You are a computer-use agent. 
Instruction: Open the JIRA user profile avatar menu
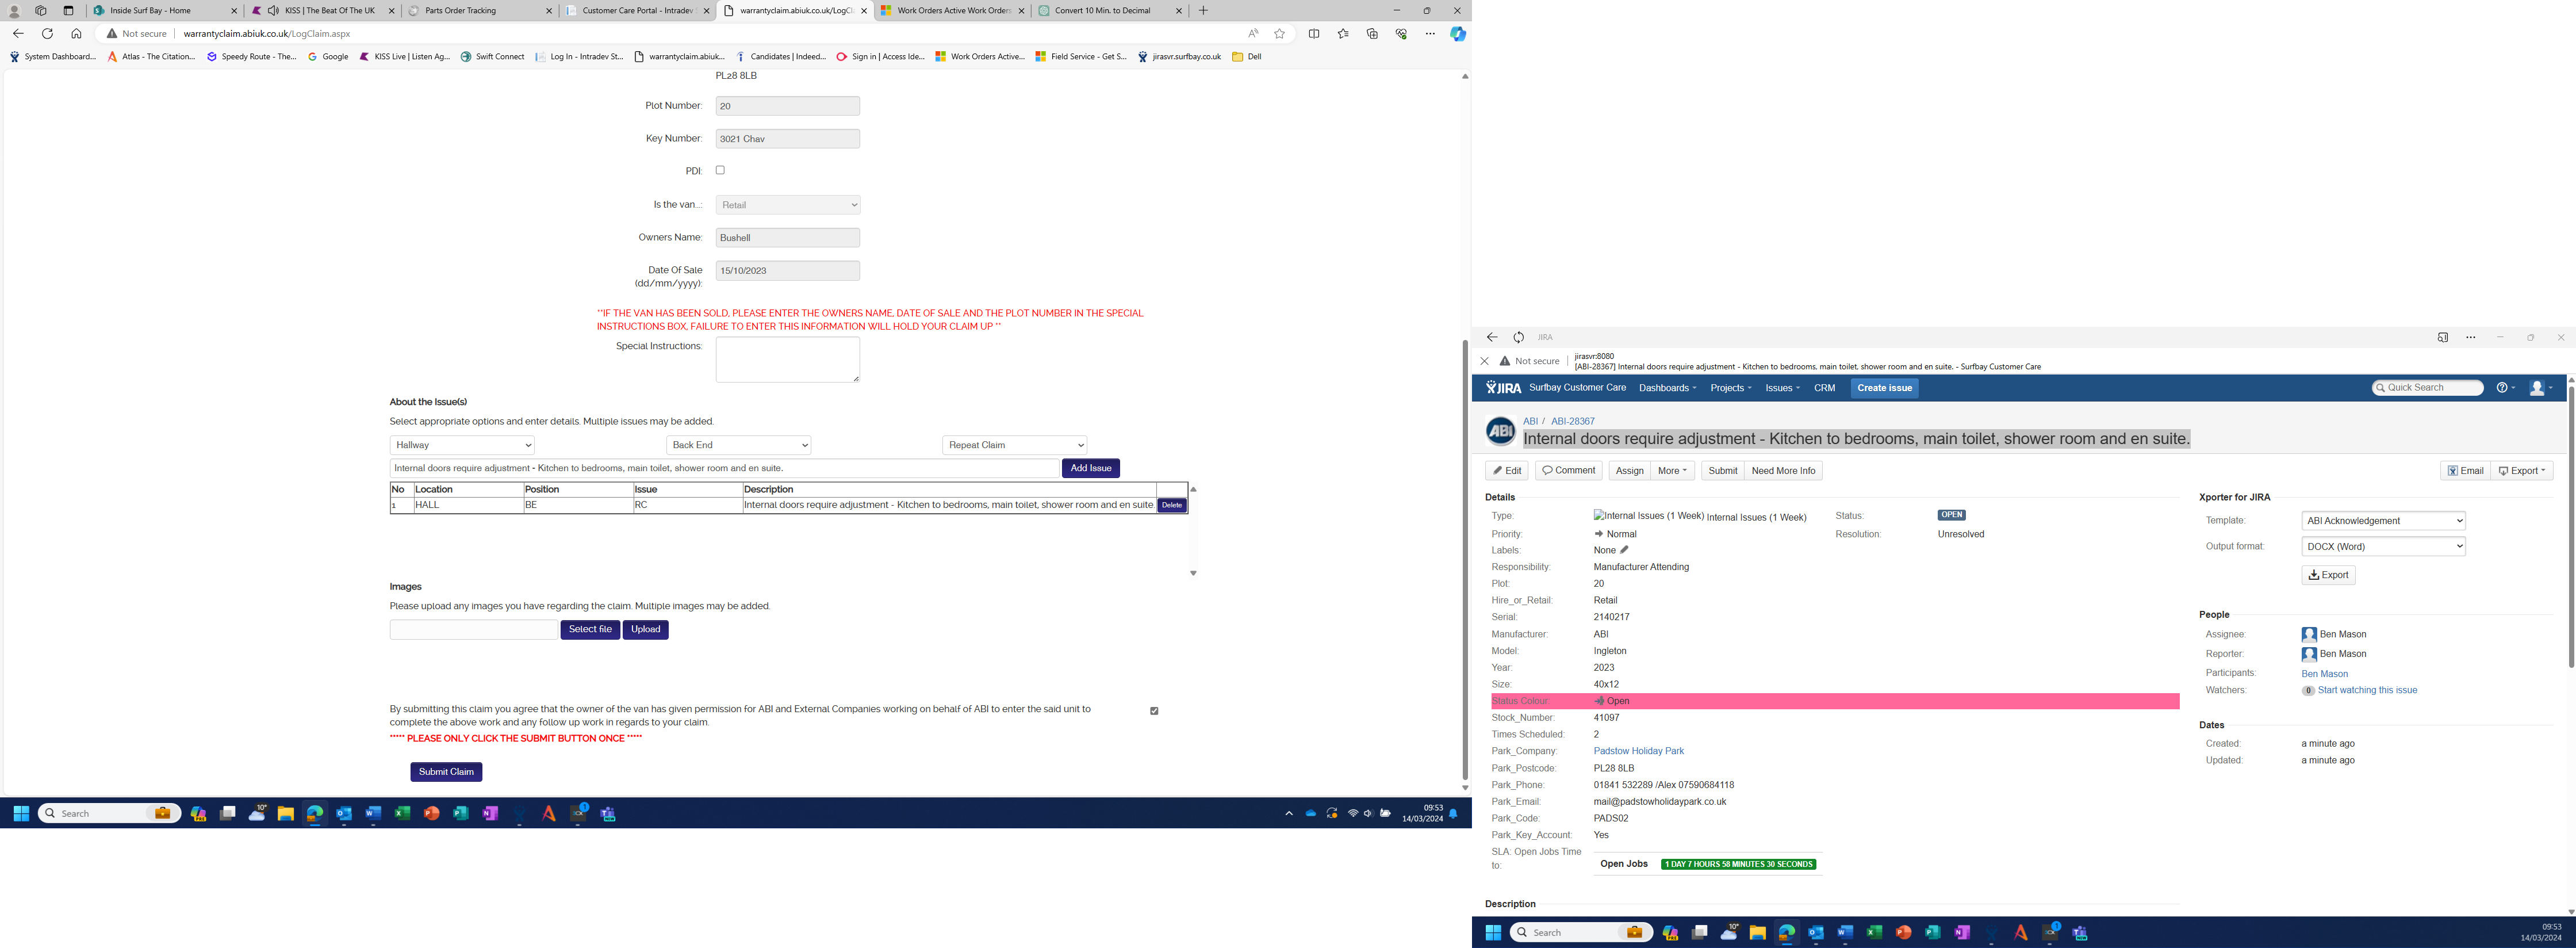point(2538,388)
